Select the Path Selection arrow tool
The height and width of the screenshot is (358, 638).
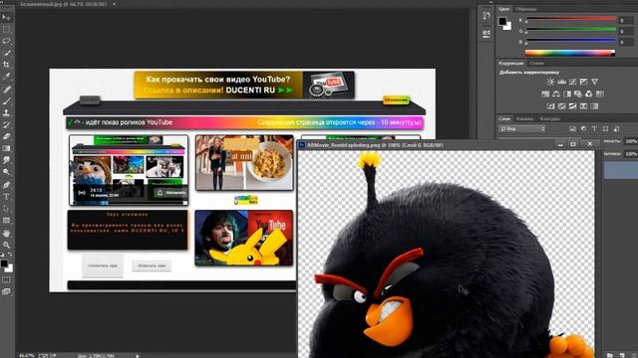tap(6, 209)
